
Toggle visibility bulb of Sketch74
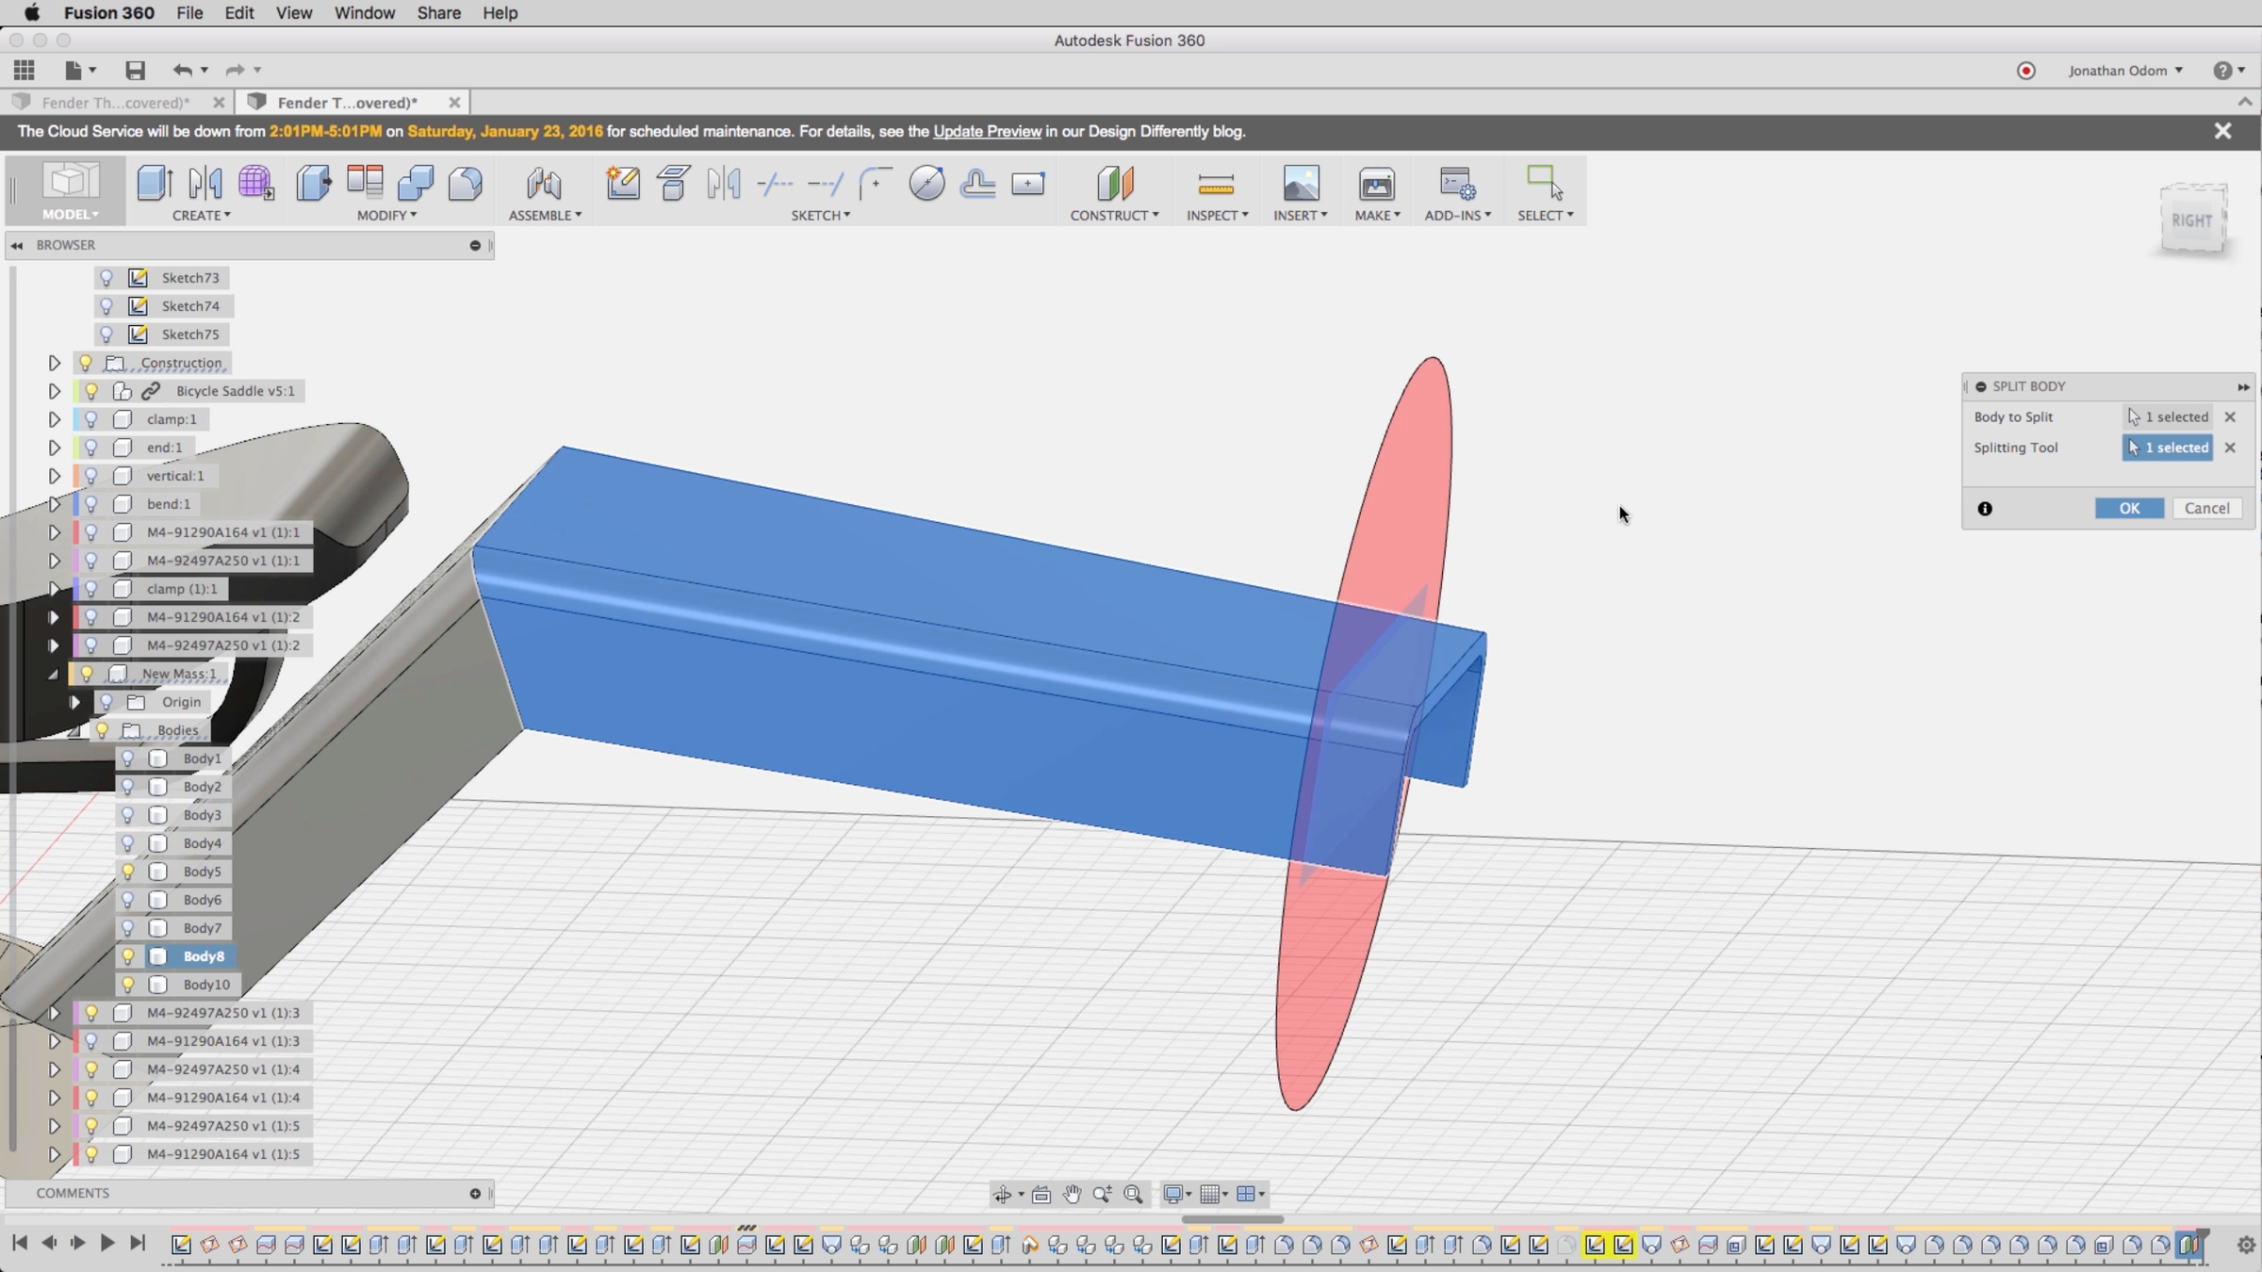[x=107, y=306]
